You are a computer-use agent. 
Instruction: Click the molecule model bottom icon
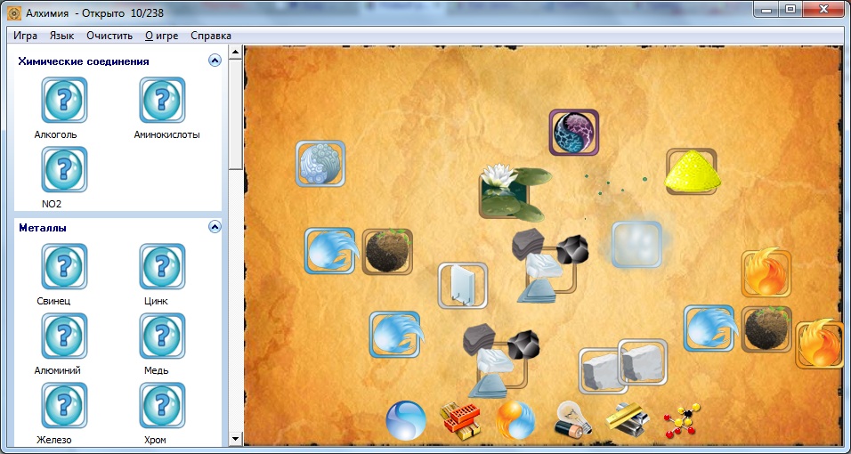(682, 420)
